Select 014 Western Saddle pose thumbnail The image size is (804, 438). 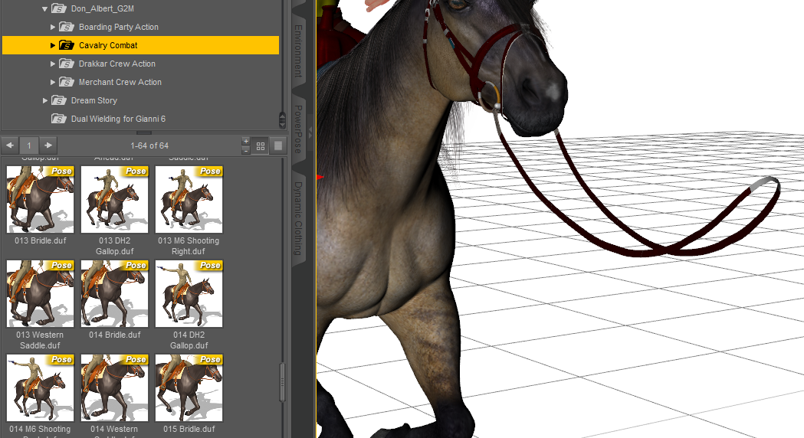click(114, 388)
